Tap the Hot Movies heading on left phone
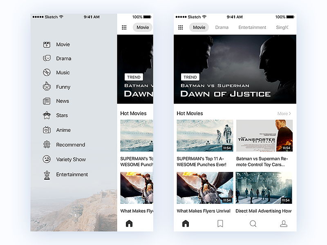 click(x=134, y=114)
